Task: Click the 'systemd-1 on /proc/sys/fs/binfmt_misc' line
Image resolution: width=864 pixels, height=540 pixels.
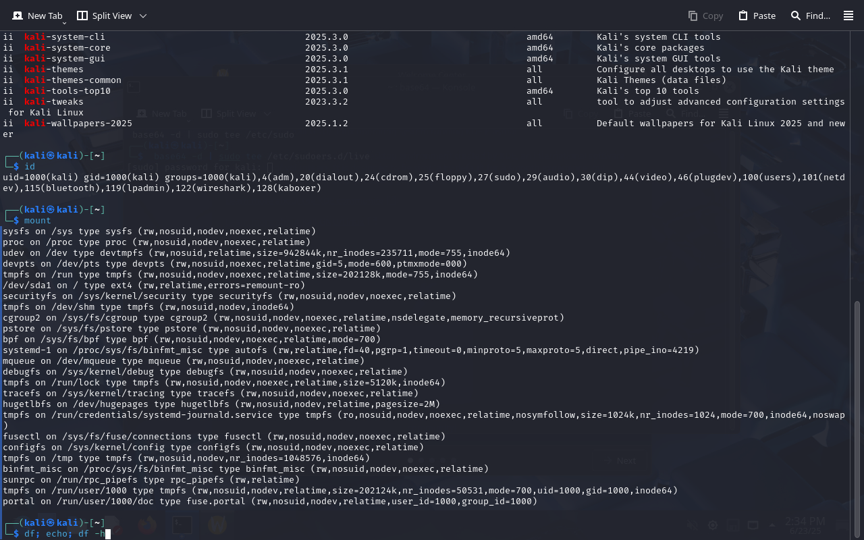Action: point(351,350)
